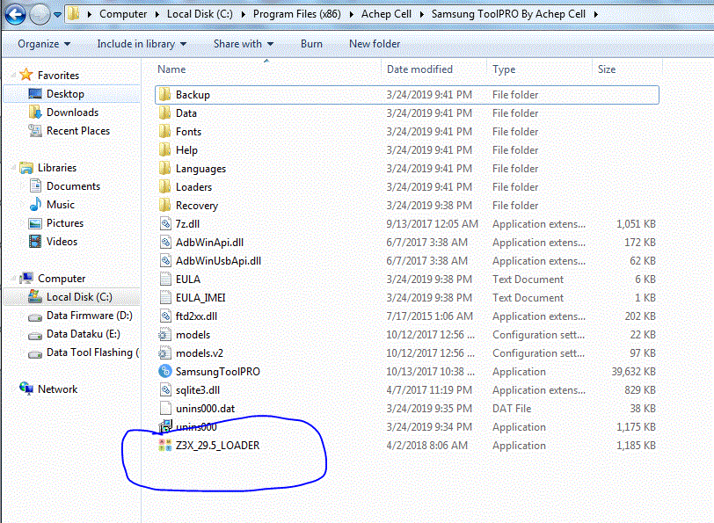This screenshot has height=523, width=714.
Task: Click the Favorites star icon
Action: [26, 75]
